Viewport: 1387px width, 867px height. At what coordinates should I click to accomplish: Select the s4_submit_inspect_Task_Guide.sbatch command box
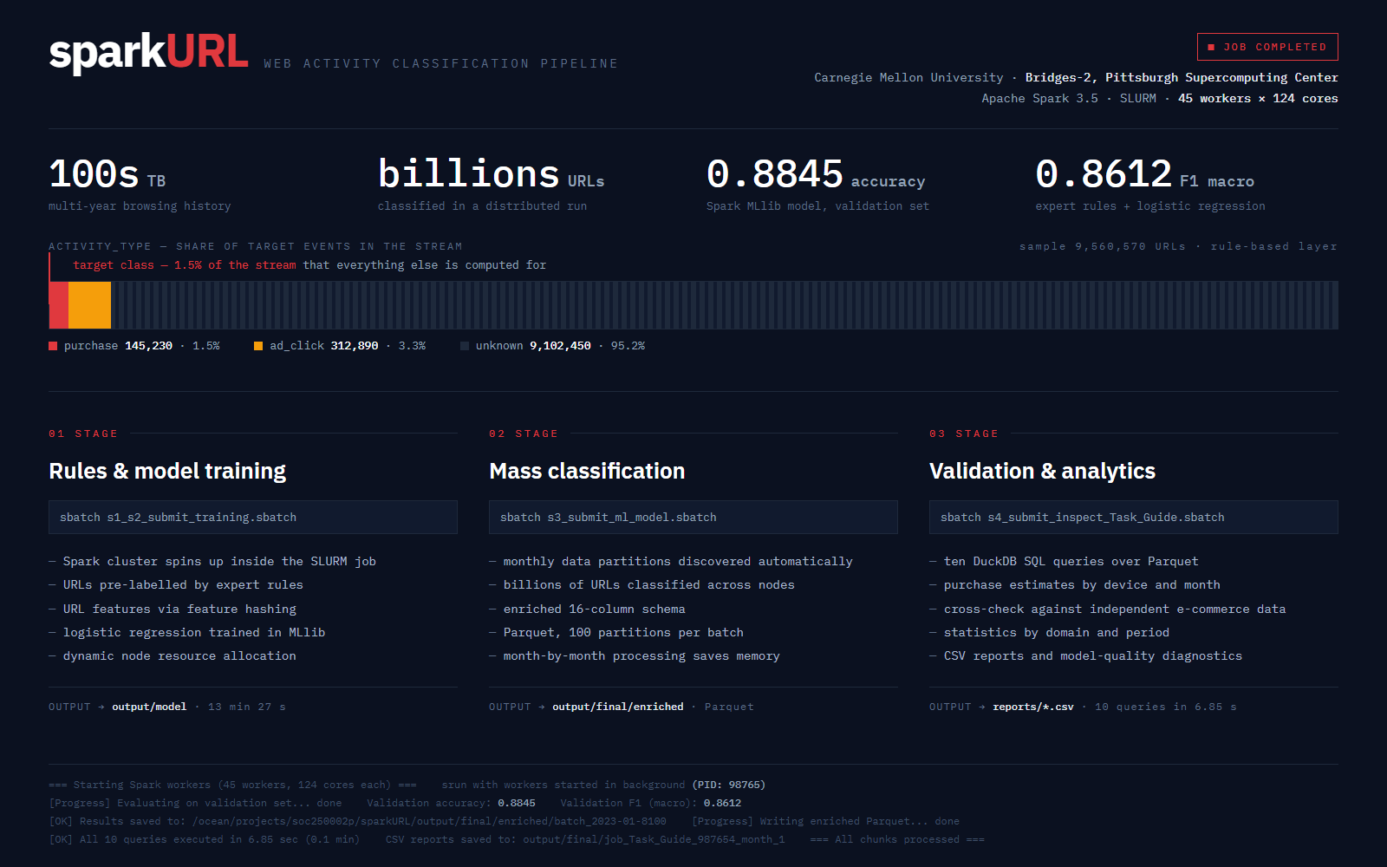pos(1134,518)
